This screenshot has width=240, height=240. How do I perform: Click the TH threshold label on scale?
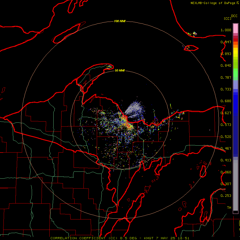click(x=229, y=208)
